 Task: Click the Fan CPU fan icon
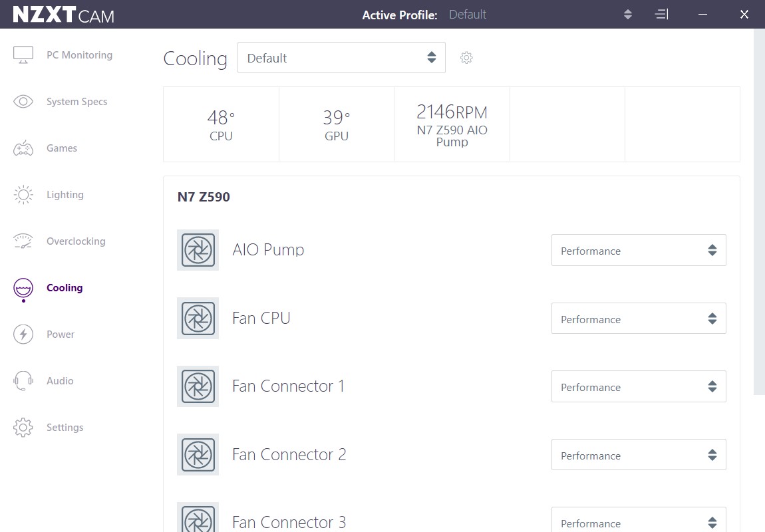click(198, 319)
